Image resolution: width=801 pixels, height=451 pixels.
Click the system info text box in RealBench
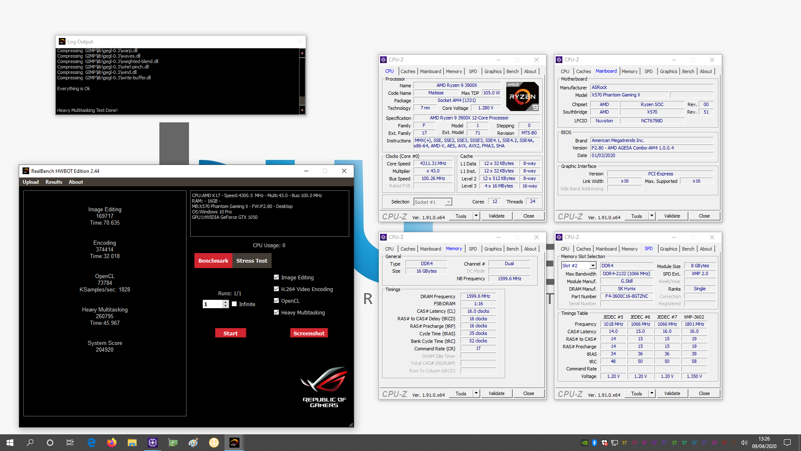click(x=270, y=214)
